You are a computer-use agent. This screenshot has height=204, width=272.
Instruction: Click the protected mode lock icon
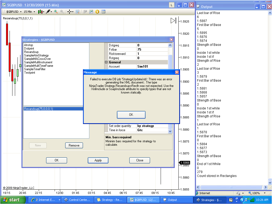click(x=239, y=193)
